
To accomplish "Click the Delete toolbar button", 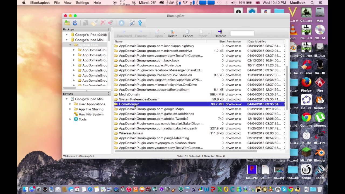I will tap(172, 34).
